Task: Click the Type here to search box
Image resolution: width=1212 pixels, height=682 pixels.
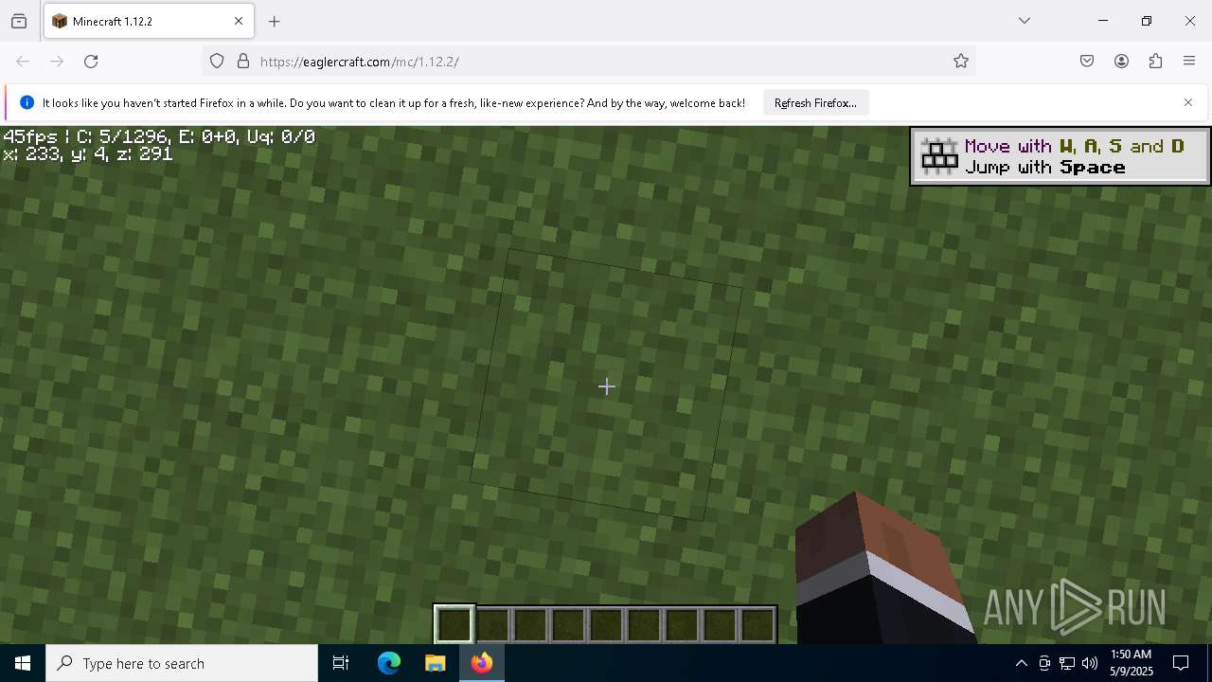Action: [182, 663]
